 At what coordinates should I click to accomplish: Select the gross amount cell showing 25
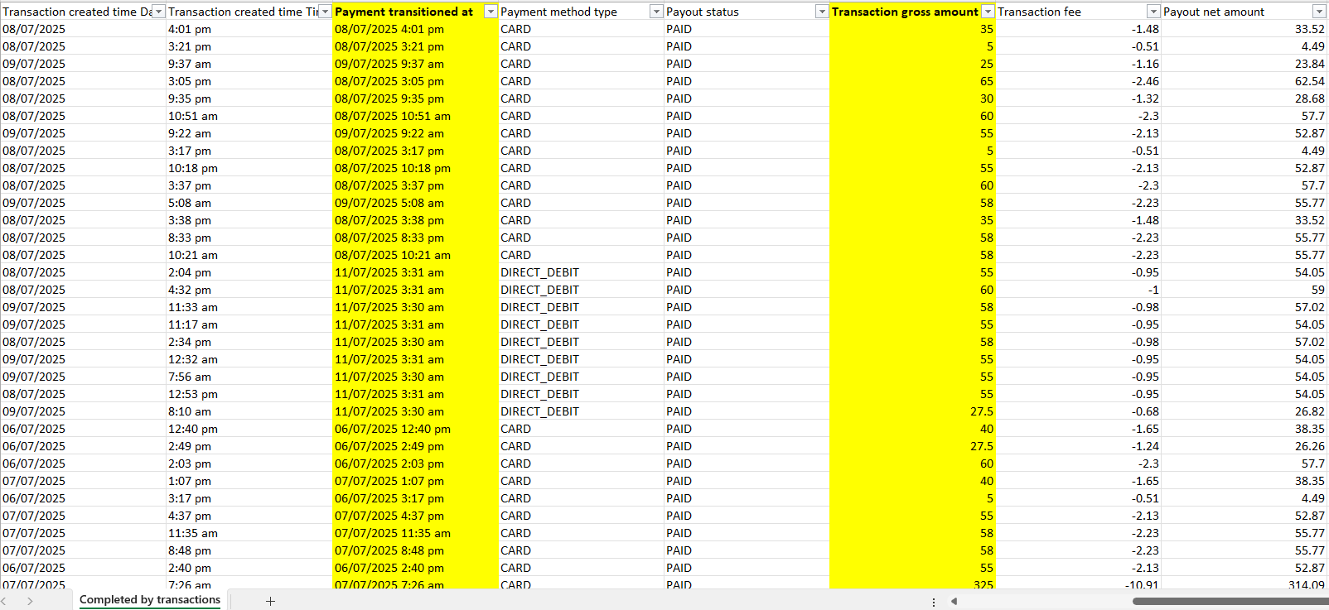click(x=912, y=64)
